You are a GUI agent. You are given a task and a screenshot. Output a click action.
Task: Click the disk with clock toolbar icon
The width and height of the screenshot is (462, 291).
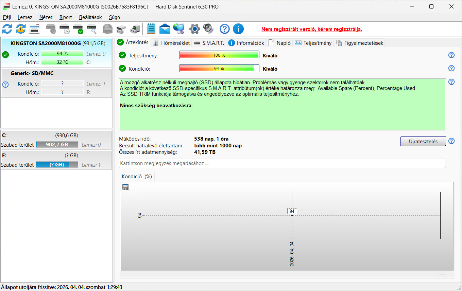click(x=64, y=29)
